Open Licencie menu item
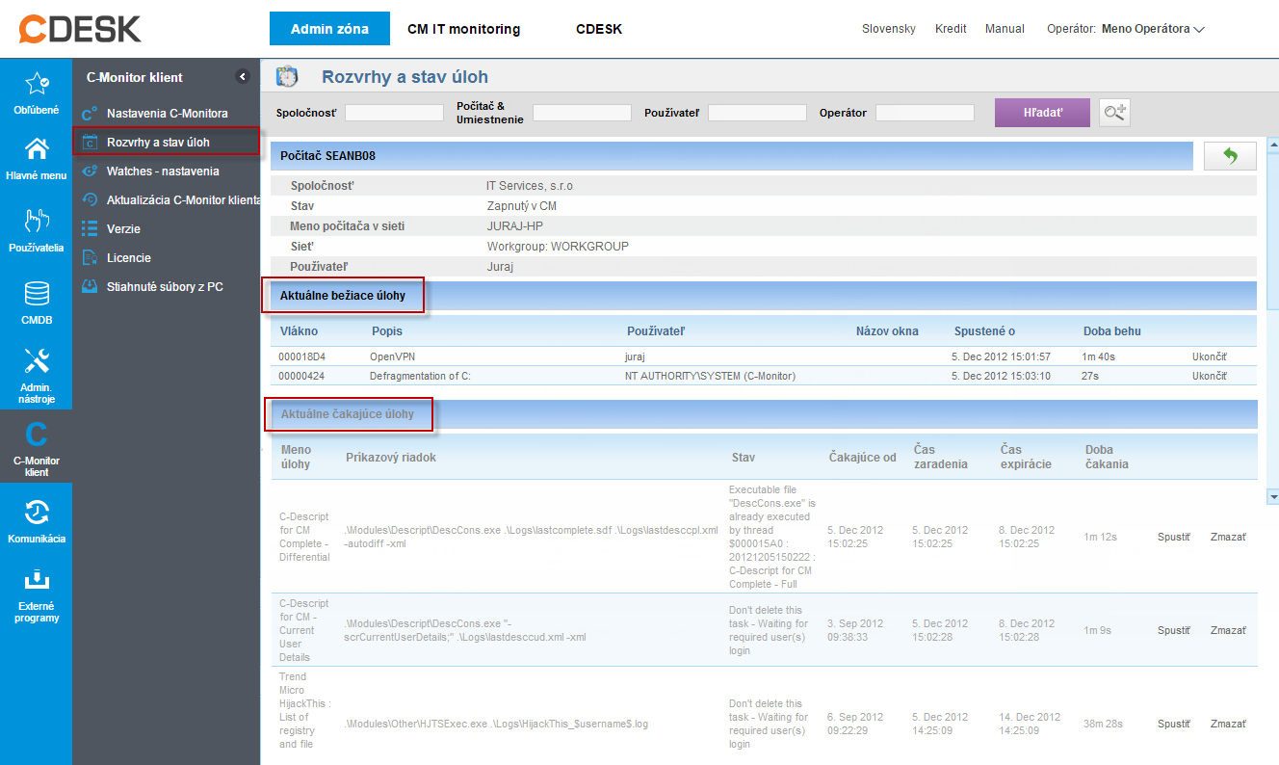 [x=128, y=258]
